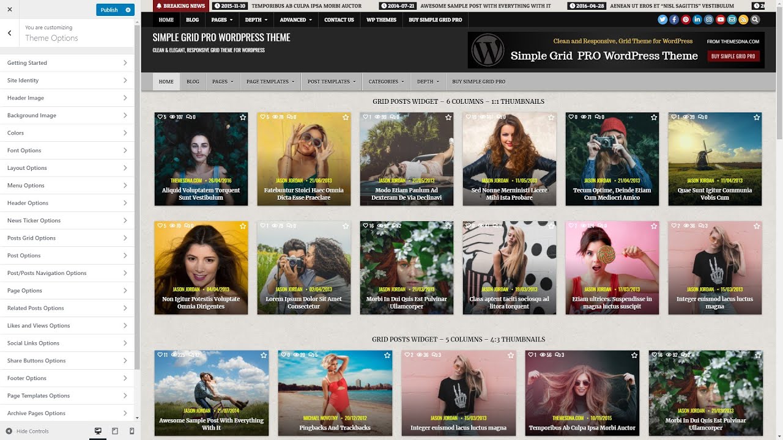
Task: Open the Instagram social icon link
Action: (x=709, y=20)
